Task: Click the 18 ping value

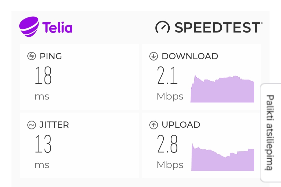Action: [43, 76]
